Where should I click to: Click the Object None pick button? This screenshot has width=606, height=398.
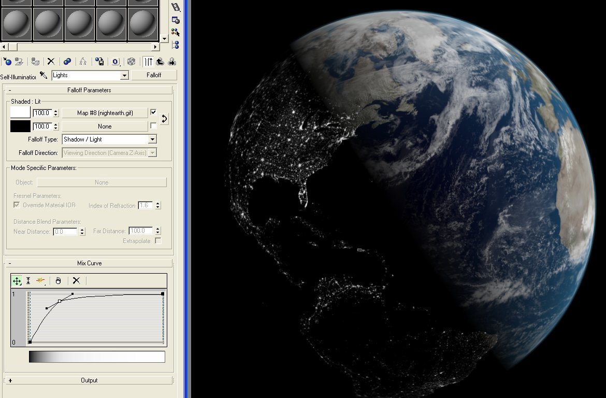(x=102, y=182)
